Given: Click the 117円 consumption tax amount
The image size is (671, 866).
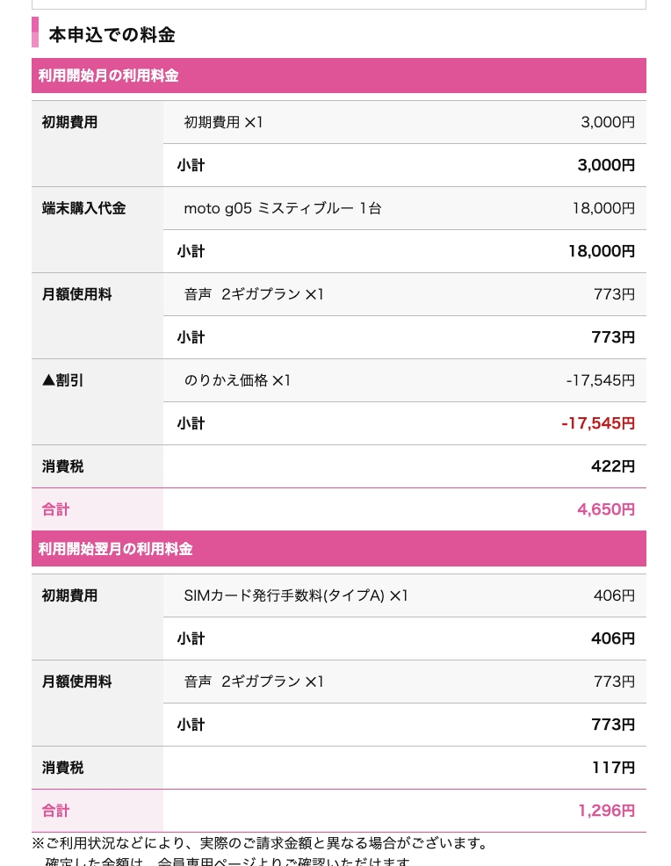Looking at the screenshot, I should [612, 768].
